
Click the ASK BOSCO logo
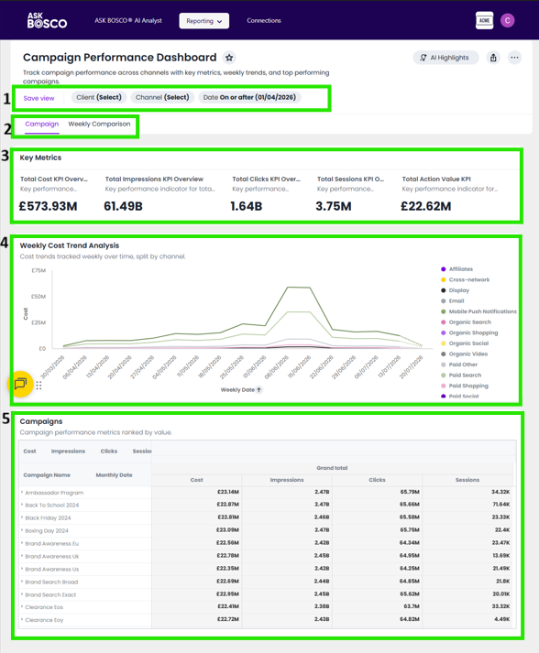[47, 20]
